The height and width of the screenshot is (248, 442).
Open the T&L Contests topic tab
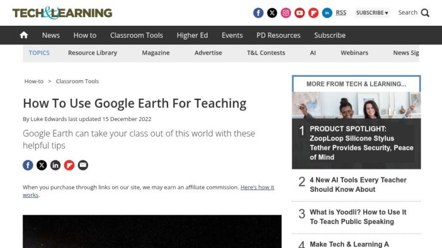[266, 53]
